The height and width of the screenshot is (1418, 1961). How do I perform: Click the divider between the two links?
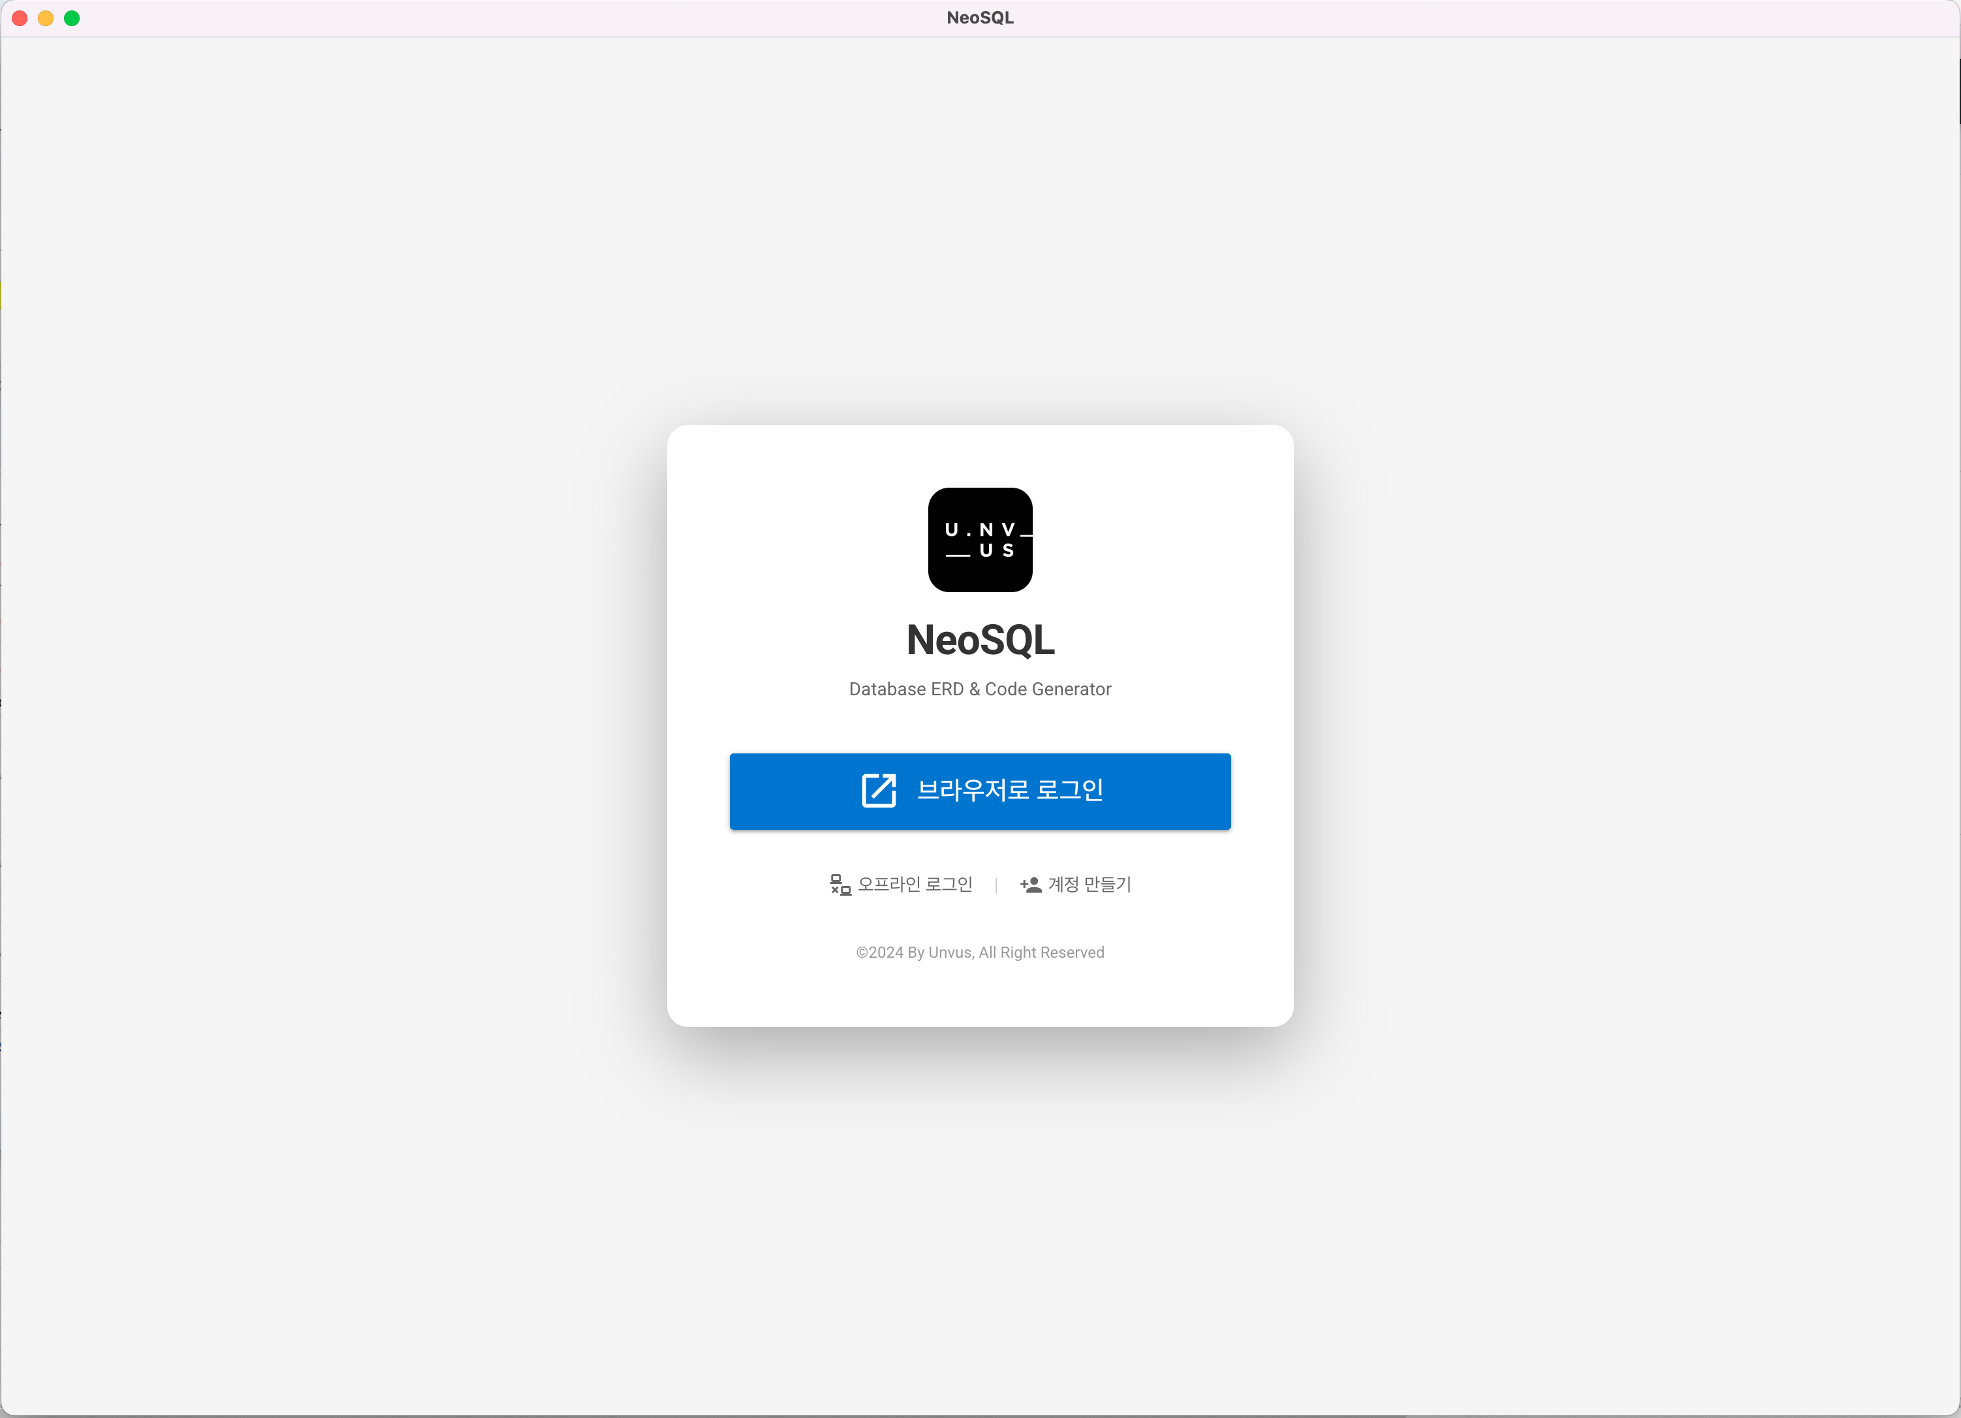point(996,885)
